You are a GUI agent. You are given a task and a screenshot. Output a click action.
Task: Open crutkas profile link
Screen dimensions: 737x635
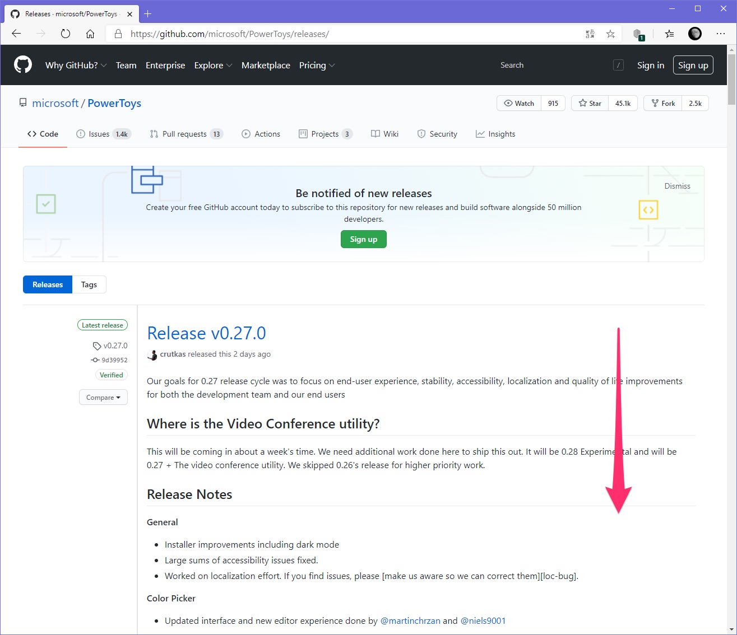173,354
